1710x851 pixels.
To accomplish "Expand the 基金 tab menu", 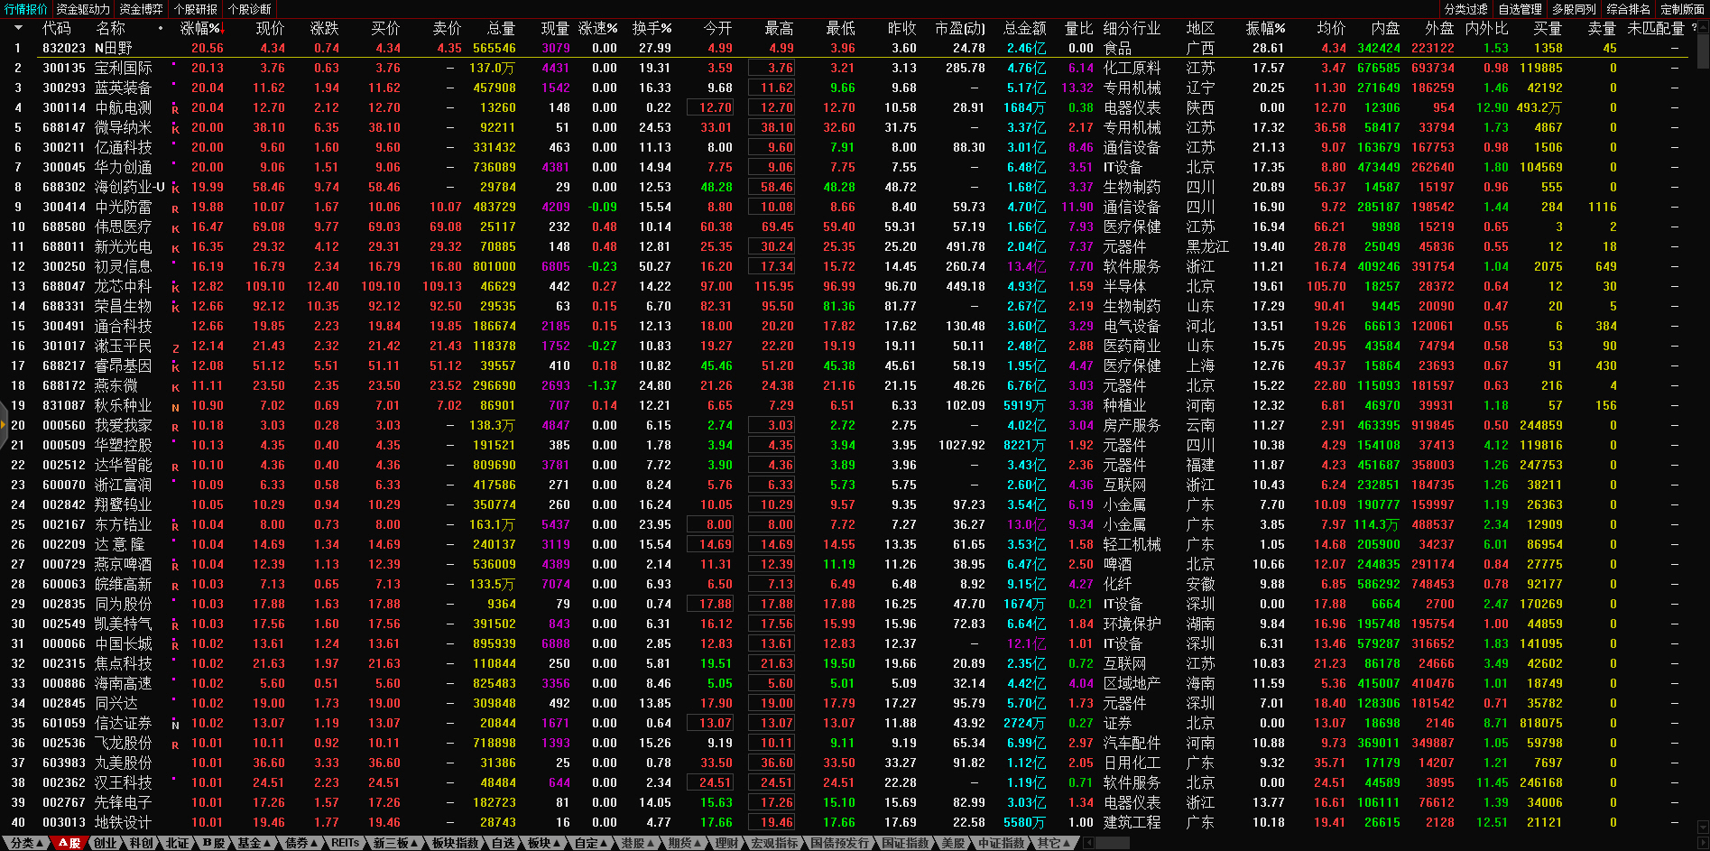I will pos(254,843).
